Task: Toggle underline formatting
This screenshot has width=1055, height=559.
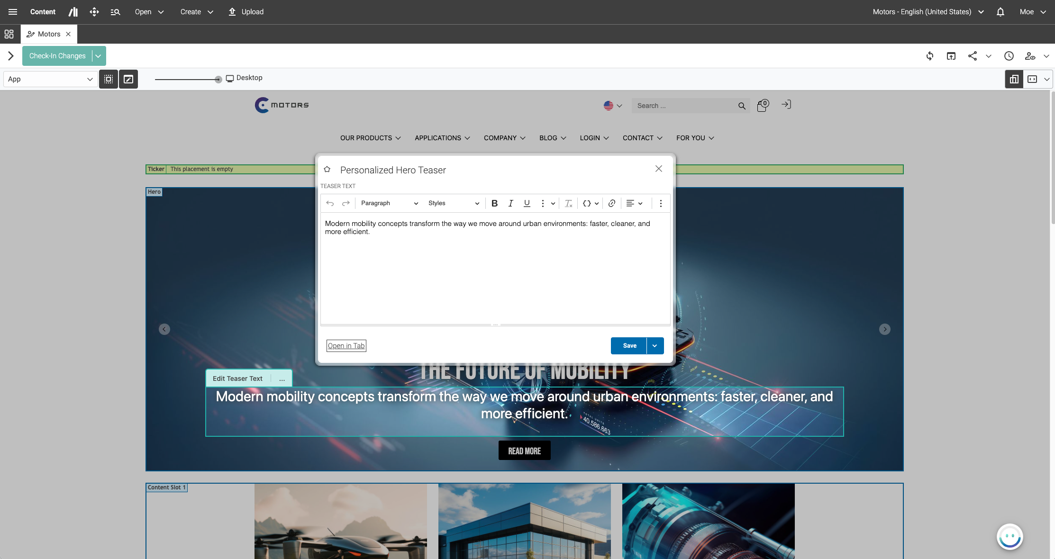Action: click(527, 203)
